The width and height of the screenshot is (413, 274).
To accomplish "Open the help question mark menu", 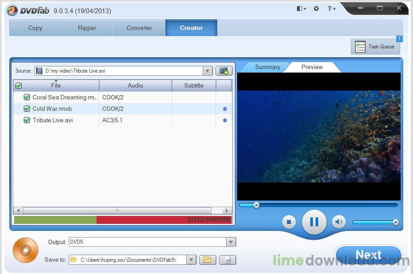I will point(331,9).
